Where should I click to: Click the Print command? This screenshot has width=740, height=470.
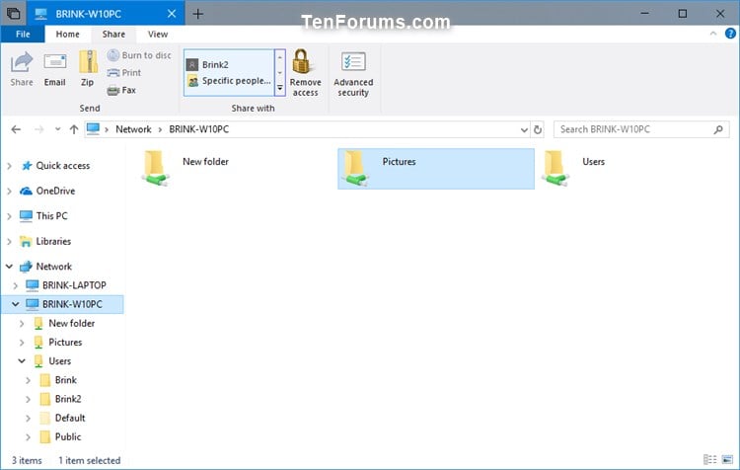click(124, 73)
